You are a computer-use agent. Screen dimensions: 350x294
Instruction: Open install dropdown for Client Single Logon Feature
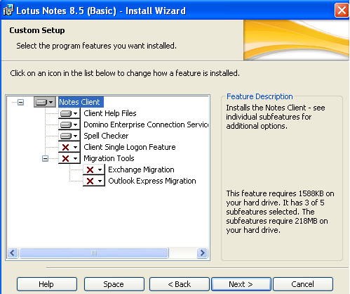coord(69,147)
